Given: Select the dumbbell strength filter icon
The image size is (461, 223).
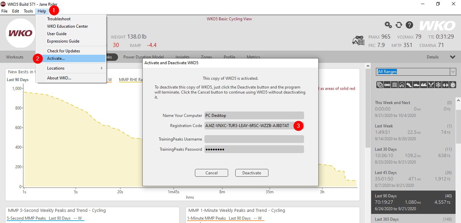Looking at the screenshot, I should 445,85.
